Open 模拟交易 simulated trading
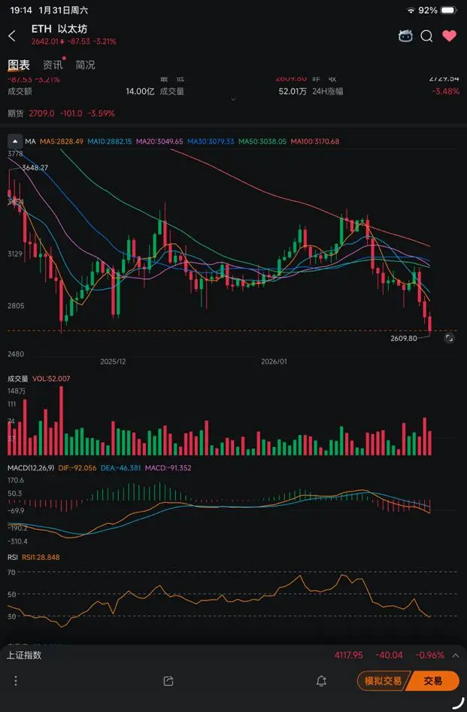The image size is (467, 712). pos(383,680)
